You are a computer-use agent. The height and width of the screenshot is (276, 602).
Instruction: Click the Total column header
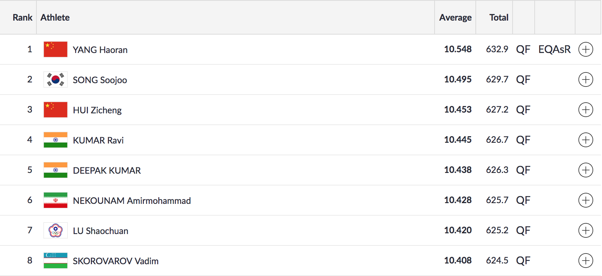coord(499,17)
